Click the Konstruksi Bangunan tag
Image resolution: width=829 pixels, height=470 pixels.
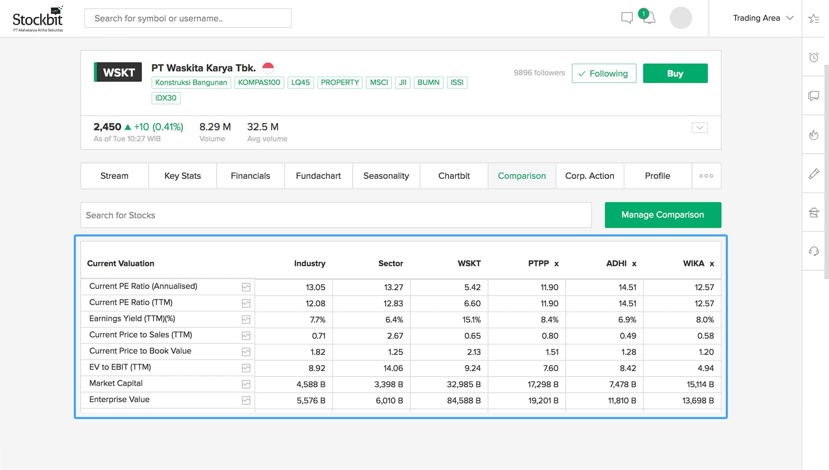(x=191, y=82)
